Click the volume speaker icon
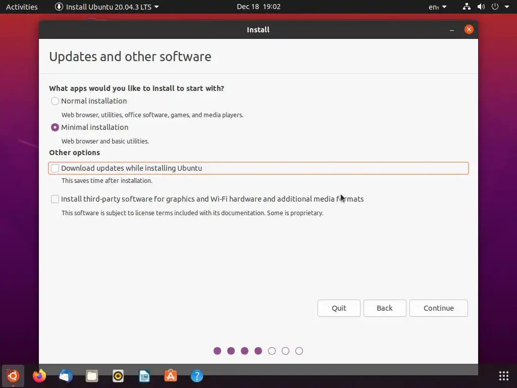The height and width of the screenshot is (388, 517). 481,7
